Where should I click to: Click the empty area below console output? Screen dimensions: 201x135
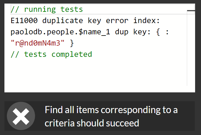[x=96, y=75]
